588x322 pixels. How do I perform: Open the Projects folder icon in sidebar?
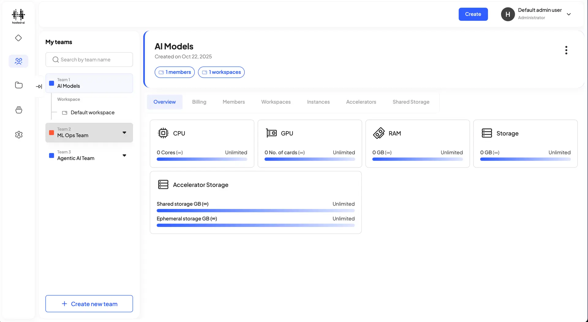18,85
